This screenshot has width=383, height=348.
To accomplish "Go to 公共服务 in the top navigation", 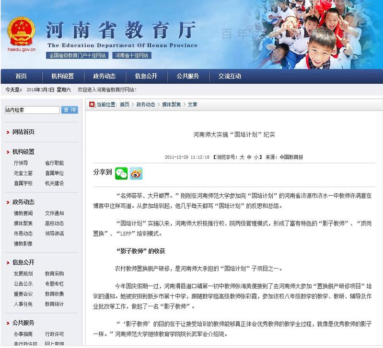I will pyautogui.click(x=187, y=76).
